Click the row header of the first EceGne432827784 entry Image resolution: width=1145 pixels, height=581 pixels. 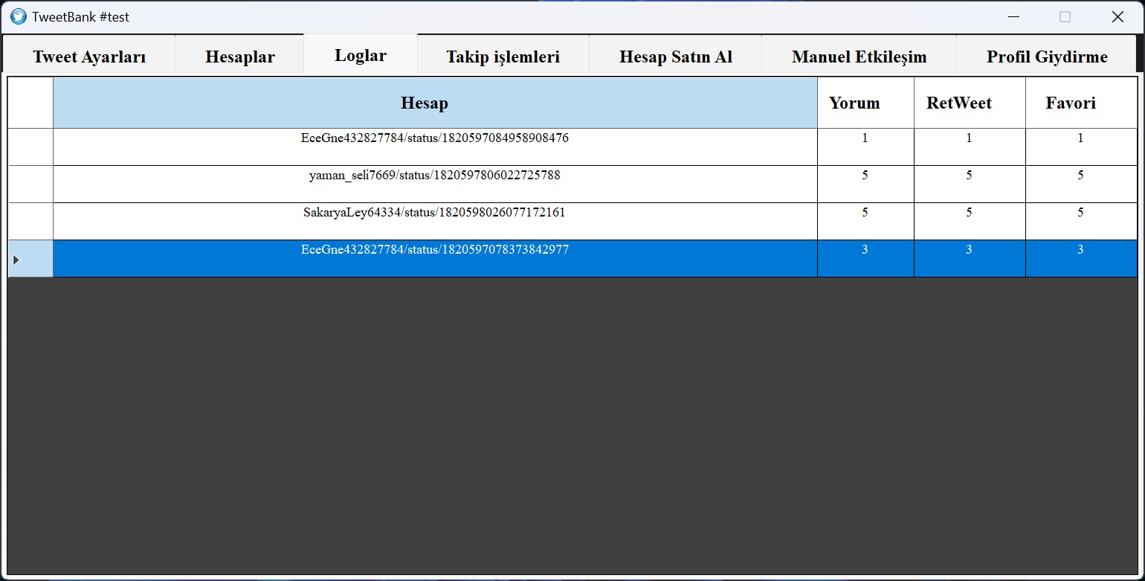click(30, 147)
